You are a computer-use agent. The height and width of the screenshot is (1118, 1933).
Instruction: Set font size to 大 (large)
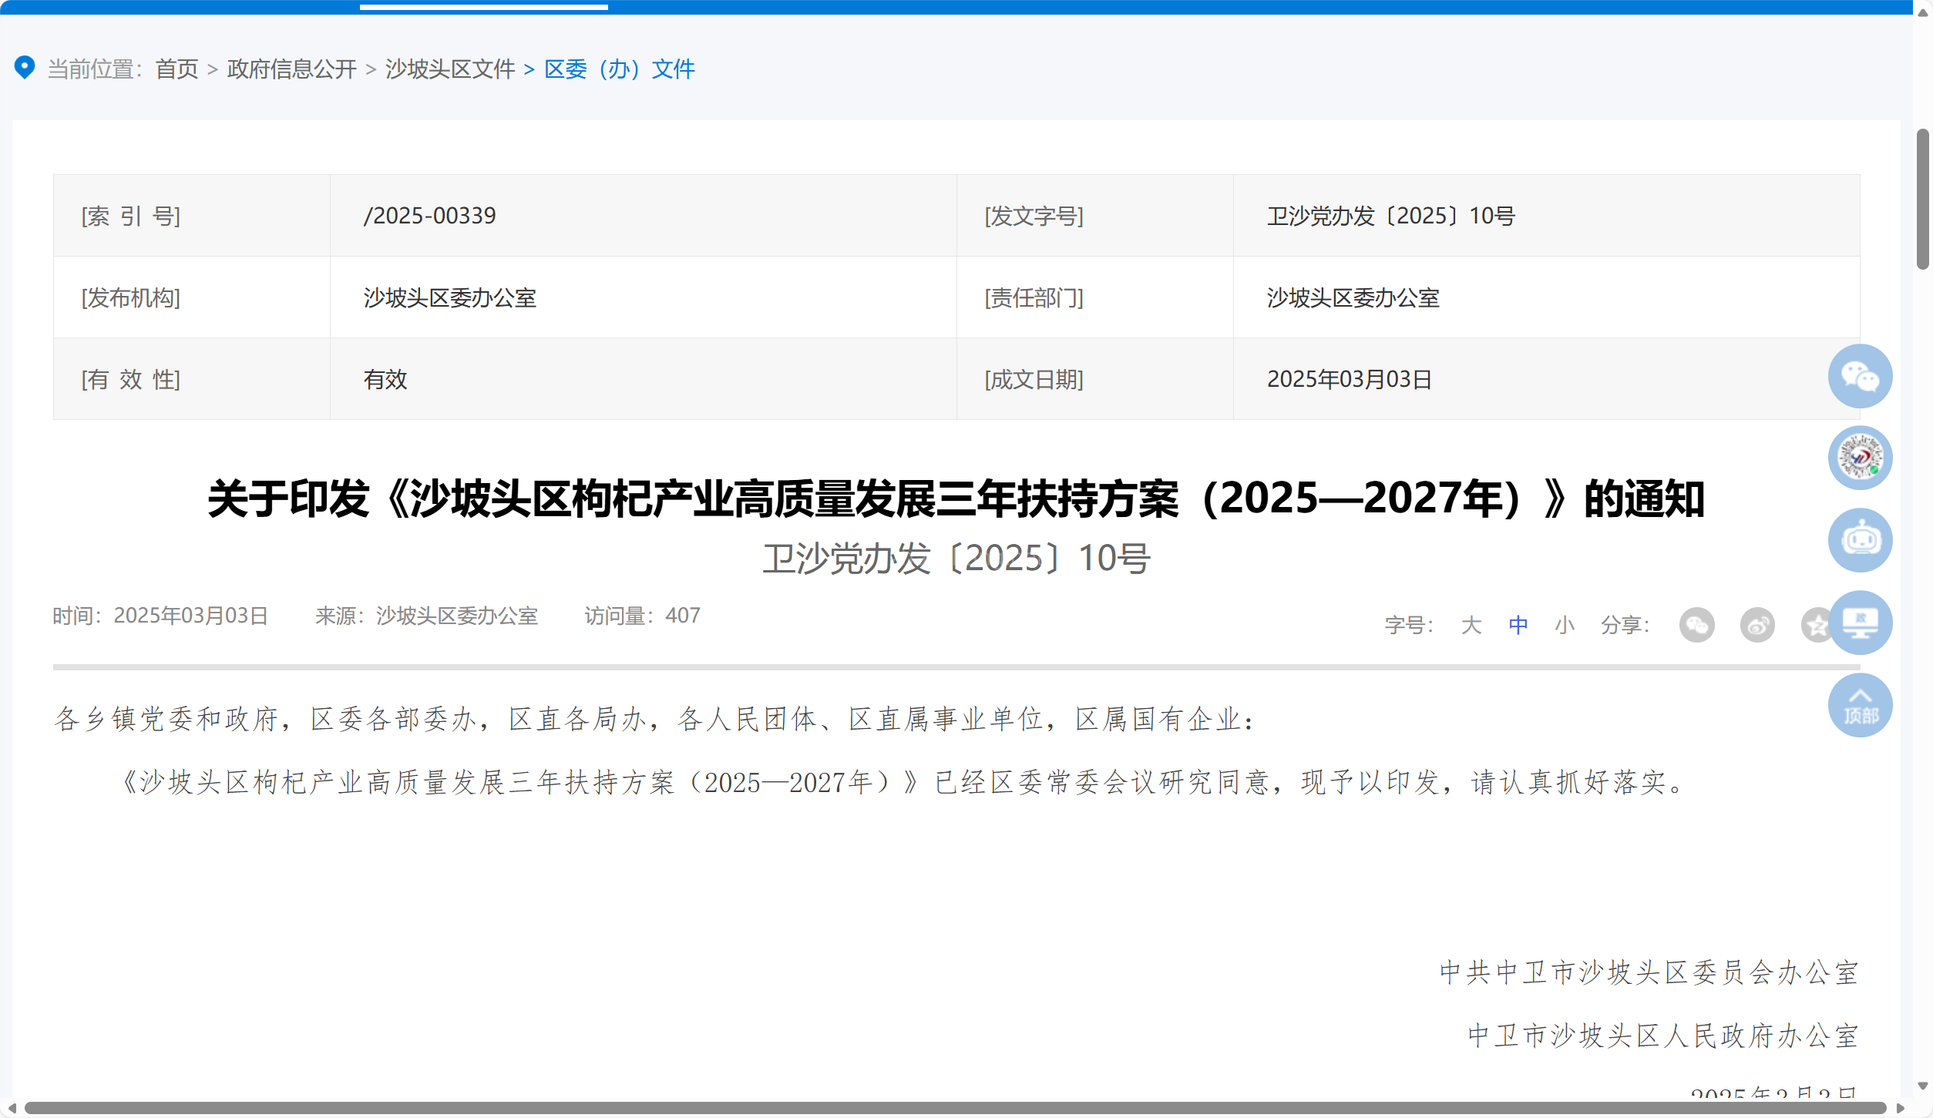point(1471,625)
